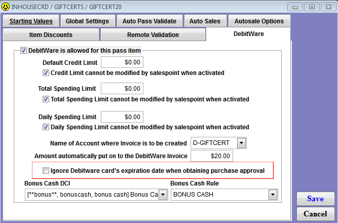Select the DebitWare tab
This screenshot has width=338, height=223.
(x=248, y=34)
